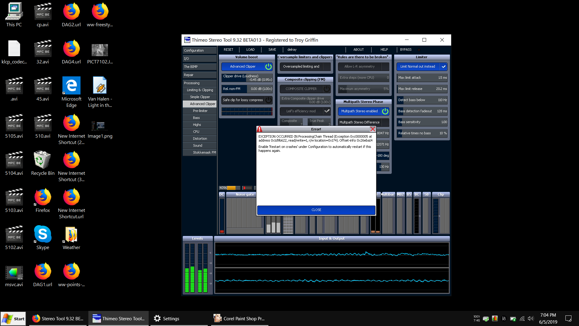579x326 pixels.
Task: Open the ABOUT menu item
Action: (x=359, y=50)
